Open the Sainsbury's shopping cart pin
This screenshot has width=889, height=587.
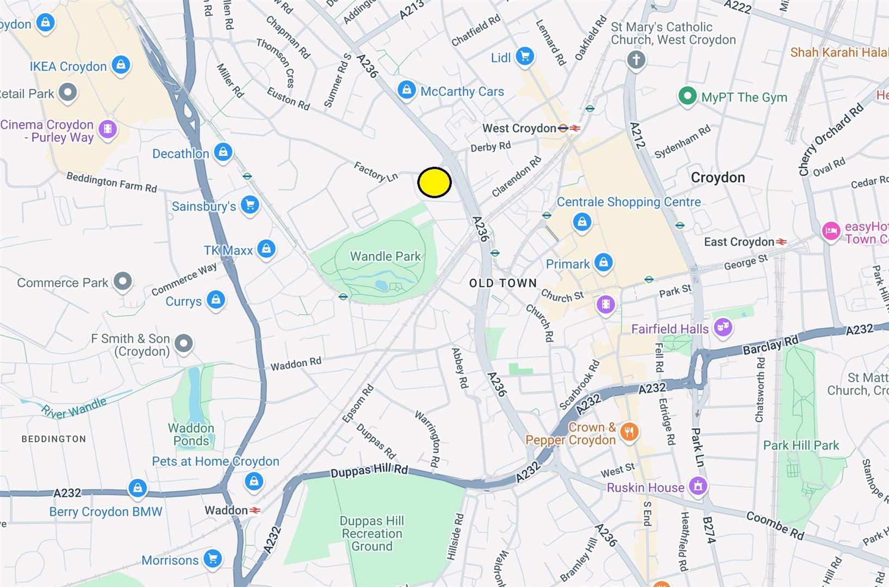point(250,205)
